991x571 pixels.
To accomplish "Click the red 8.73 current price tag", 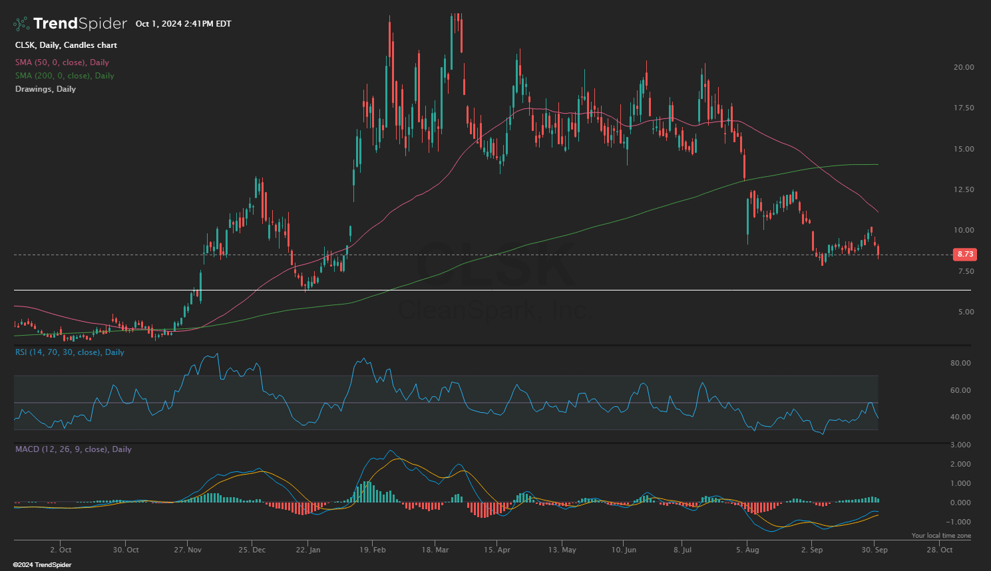I will point(964,255).
